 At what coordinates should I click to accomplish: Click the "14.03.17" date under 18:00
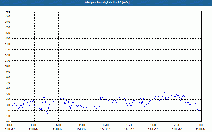(153, 129)
